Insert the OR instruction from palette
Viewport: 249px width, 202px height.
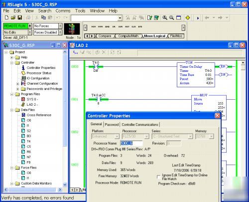point(114,26)
